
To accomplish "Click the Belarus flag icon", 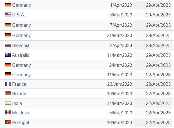I will point(8,93).
